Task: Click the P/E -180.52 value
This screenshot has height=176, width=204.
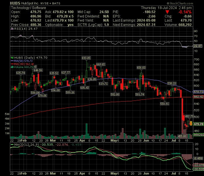Action: click(149, 12)
